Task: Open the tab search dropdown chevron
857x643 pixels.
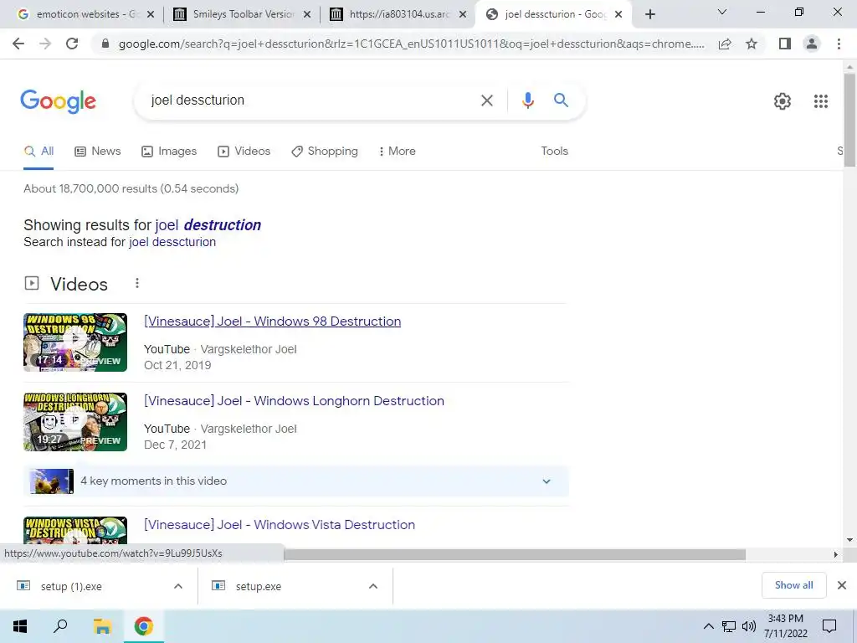Action: (x=722, y=12)
